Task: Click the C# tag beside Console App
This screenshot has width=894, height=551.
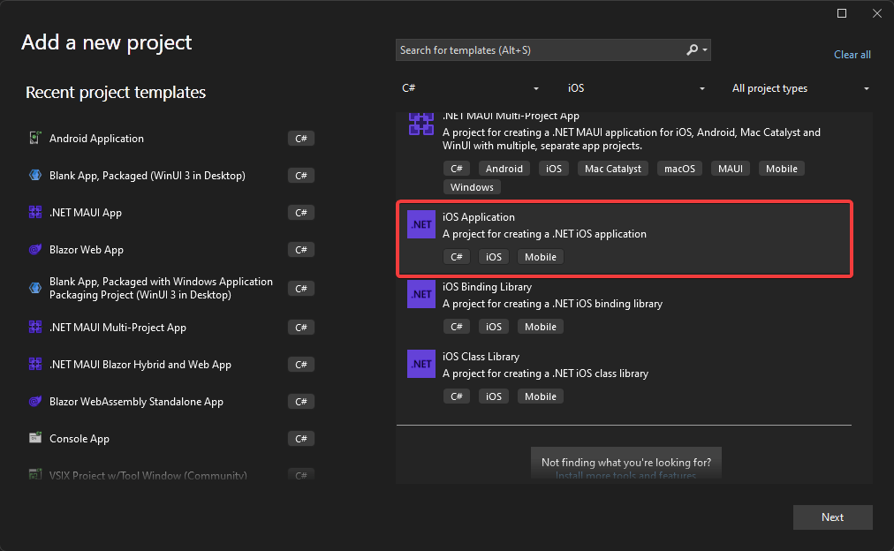Action: click(x=301, y=438)
